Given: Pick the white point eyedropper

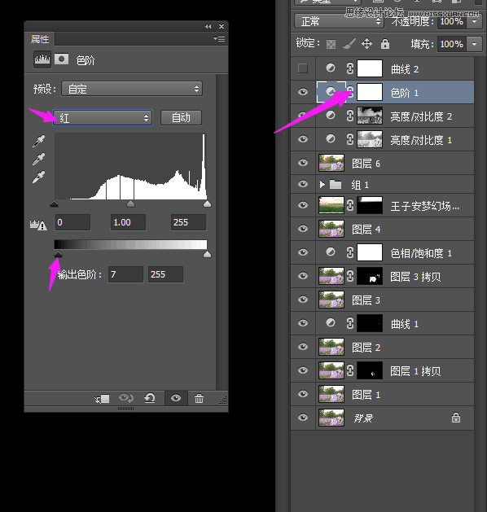Looking at the screenshot, I should [39, 177].
